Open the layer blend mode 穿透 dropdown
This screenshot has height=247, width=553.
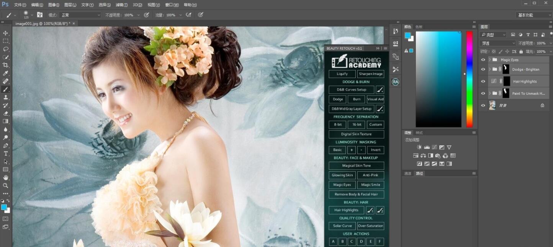pyautogui.click(x=498, y=43)
